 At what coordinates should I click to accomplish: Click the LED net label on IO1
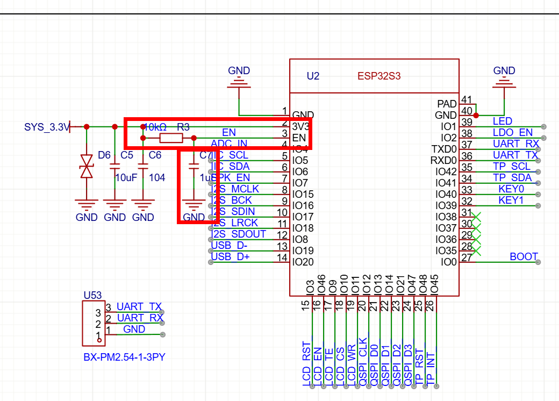coord(503,121)
